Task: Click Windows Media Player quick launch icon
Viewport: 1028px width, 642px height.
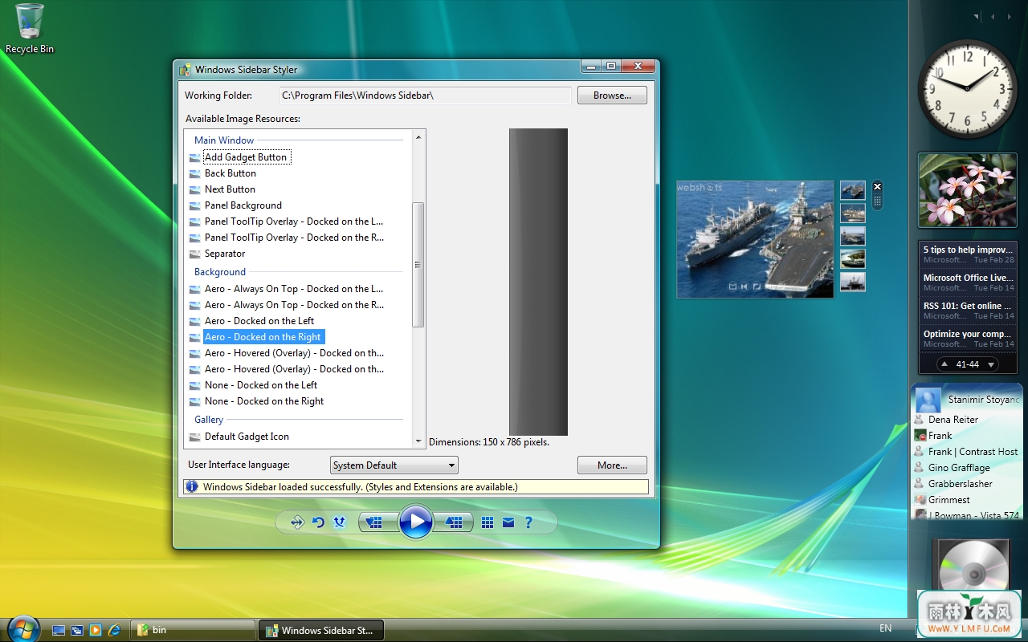Action: [96, 630]
